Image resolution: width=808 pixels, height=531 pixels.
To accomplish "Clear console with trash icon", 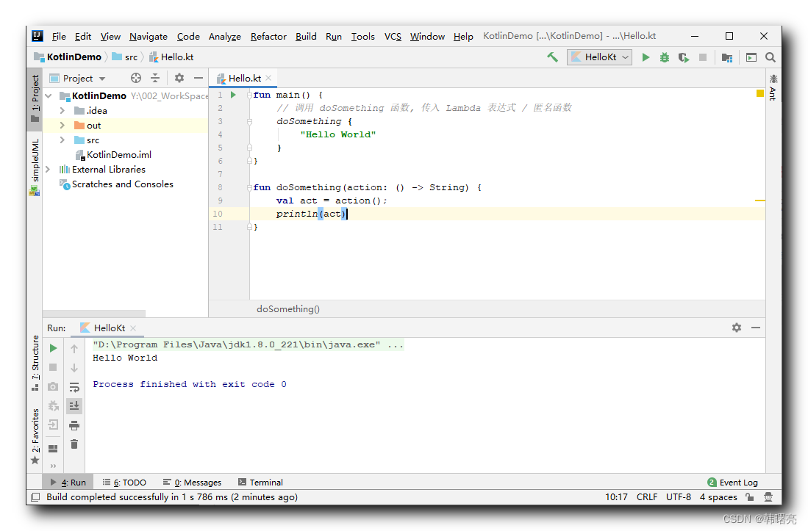I will [x=74, y=444].
